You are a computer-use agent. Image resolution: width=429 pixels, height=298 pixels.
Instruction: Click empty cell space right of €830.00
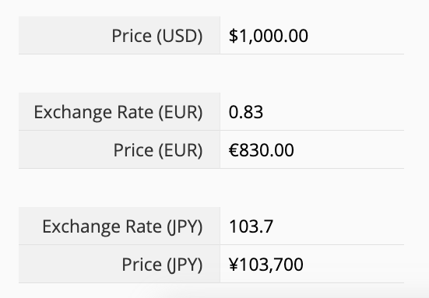(x=349, y=149)
